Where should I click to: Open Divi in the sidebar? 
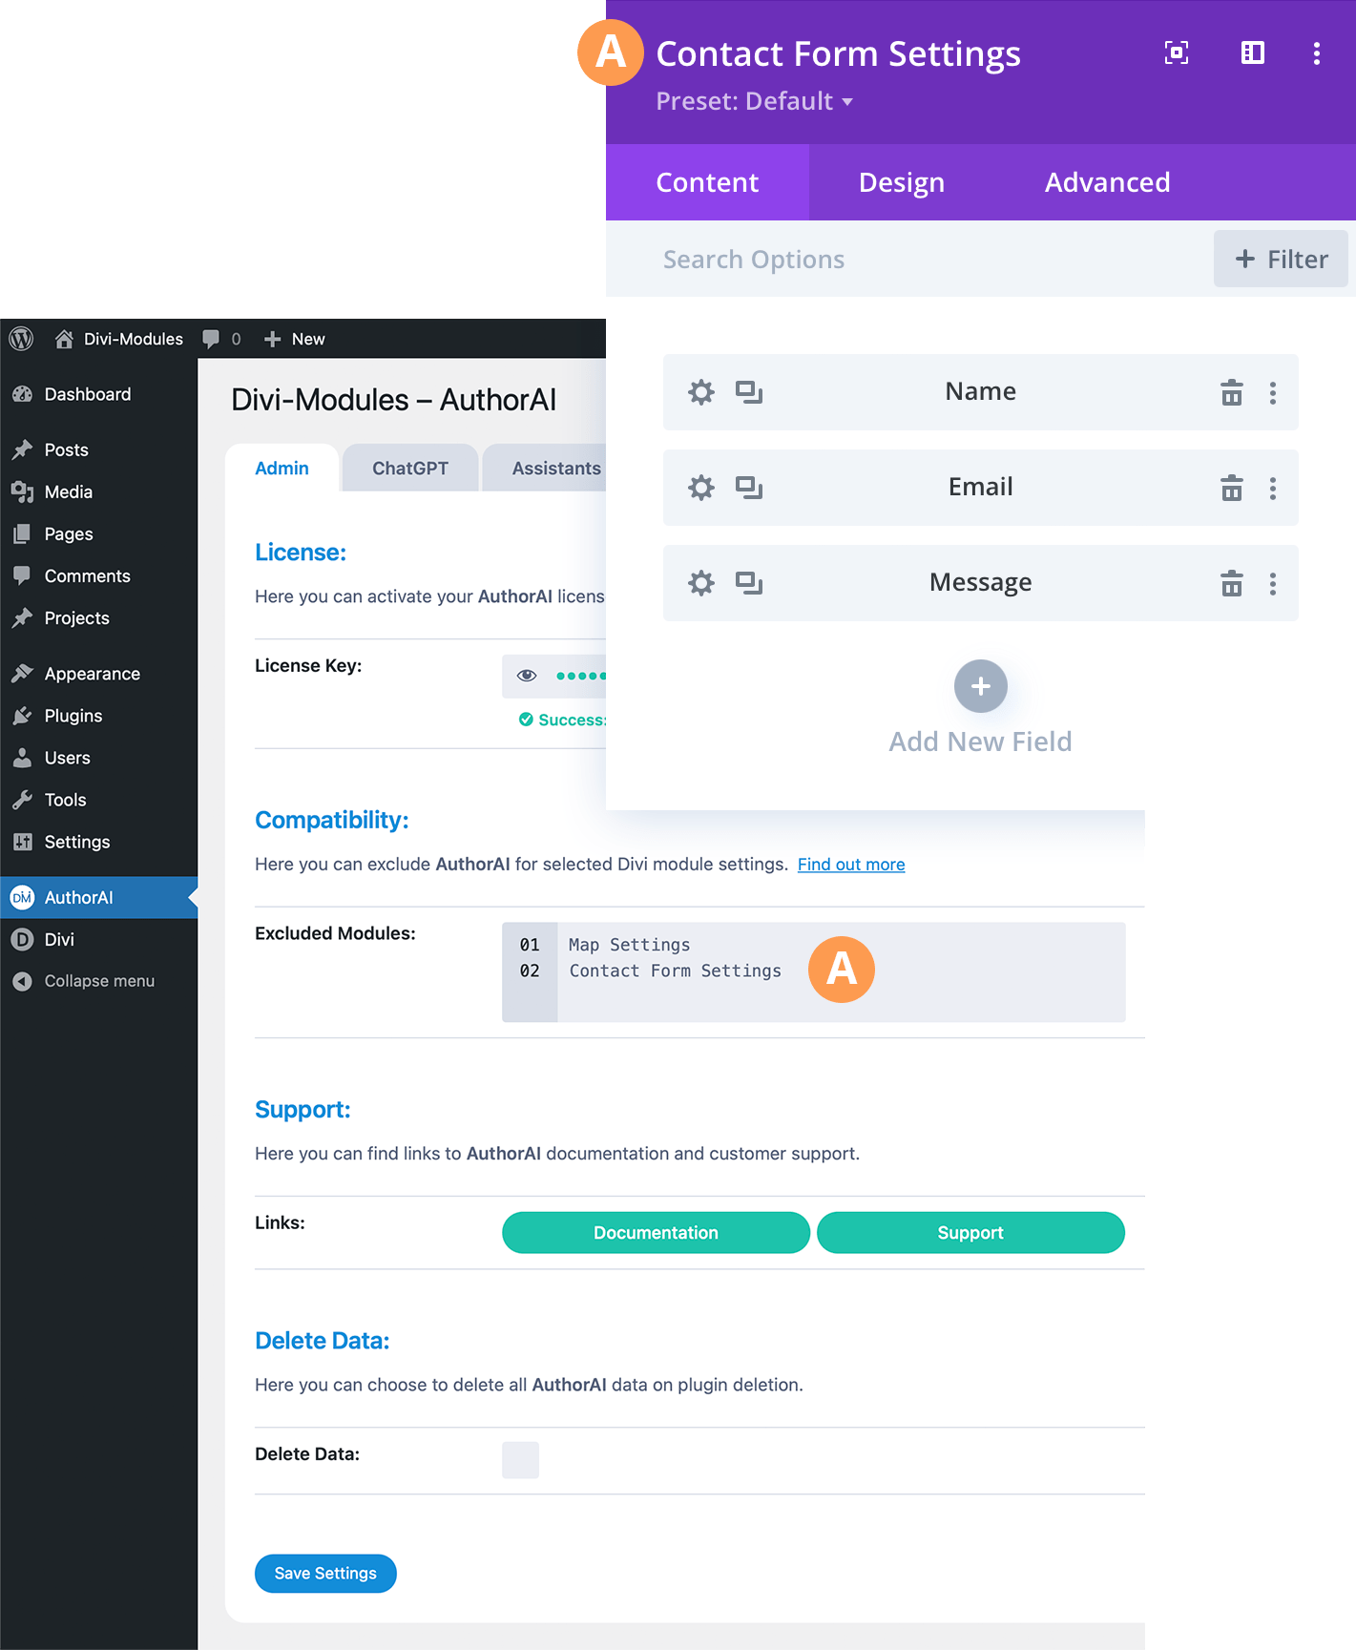coord(98,939)
